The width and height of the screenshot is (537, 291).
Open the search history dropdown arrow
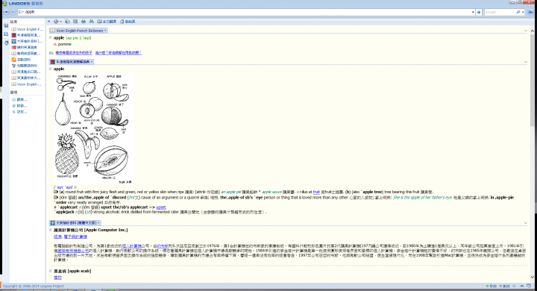coord(473,12)
